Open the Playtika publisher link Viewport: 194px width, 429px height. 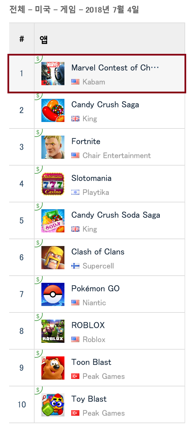[96, 192]
